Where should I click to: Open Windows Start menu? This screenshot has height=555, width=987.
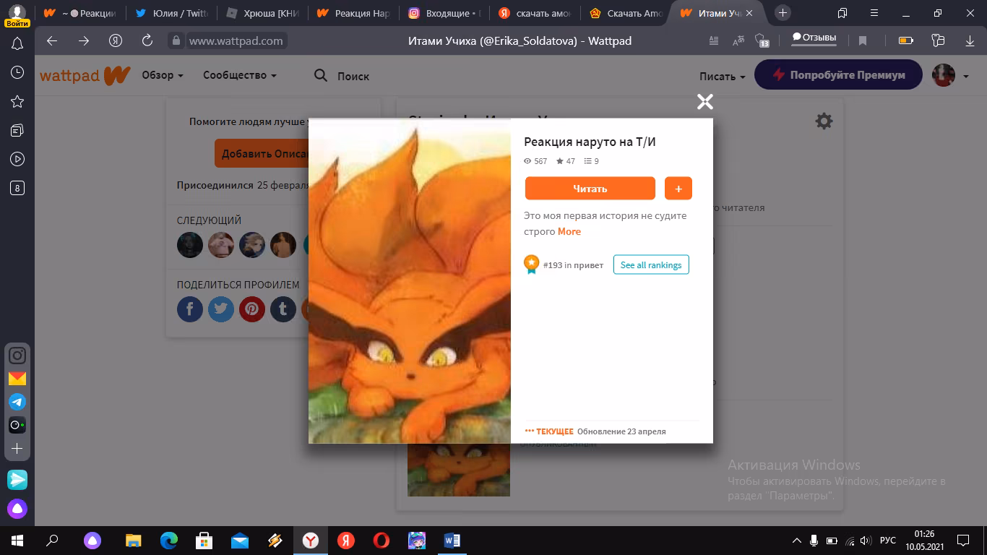point(17,541)
